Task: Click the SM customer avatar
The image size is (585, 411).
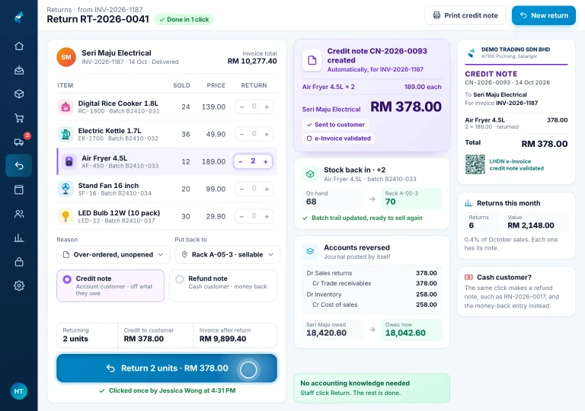Action: click(x=66, y=57)
